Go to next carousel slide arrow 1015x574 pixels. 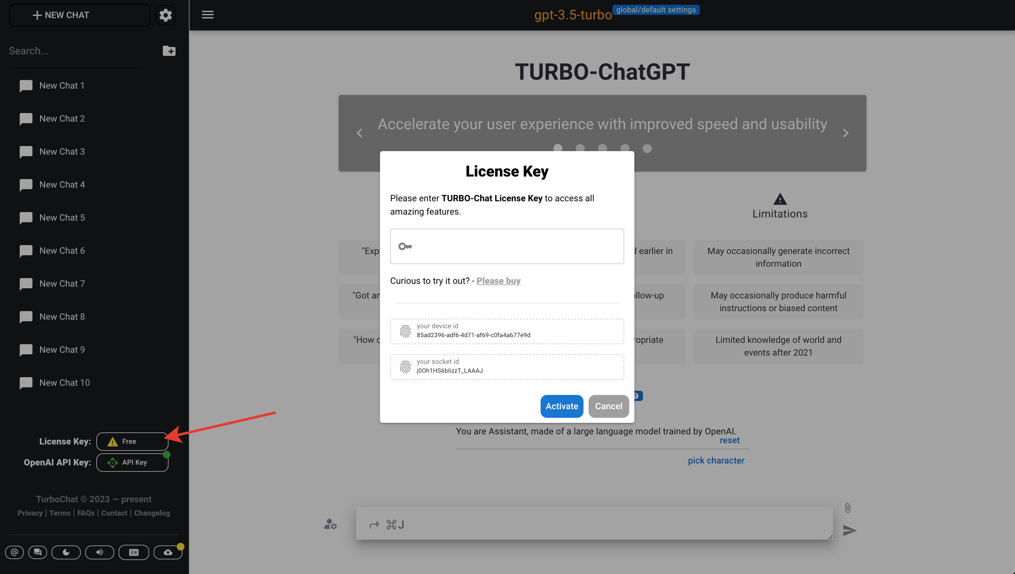pos(845,133)
